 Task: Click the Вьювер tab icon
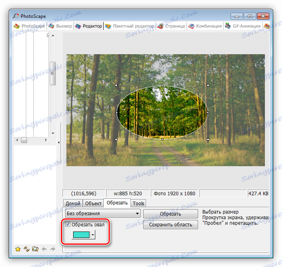point(51,26)
